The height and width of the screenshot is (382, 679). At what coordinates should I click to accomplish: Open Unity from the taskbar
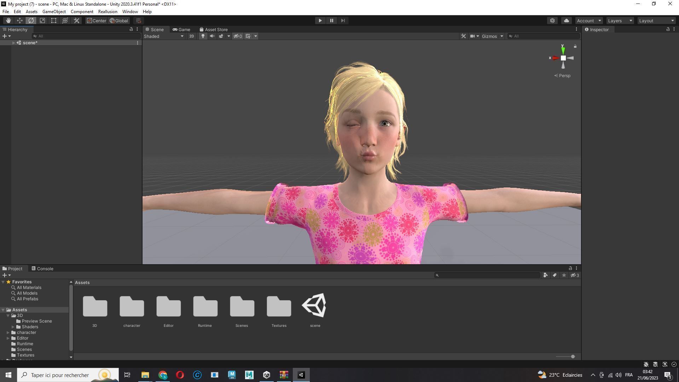[301, 375]
